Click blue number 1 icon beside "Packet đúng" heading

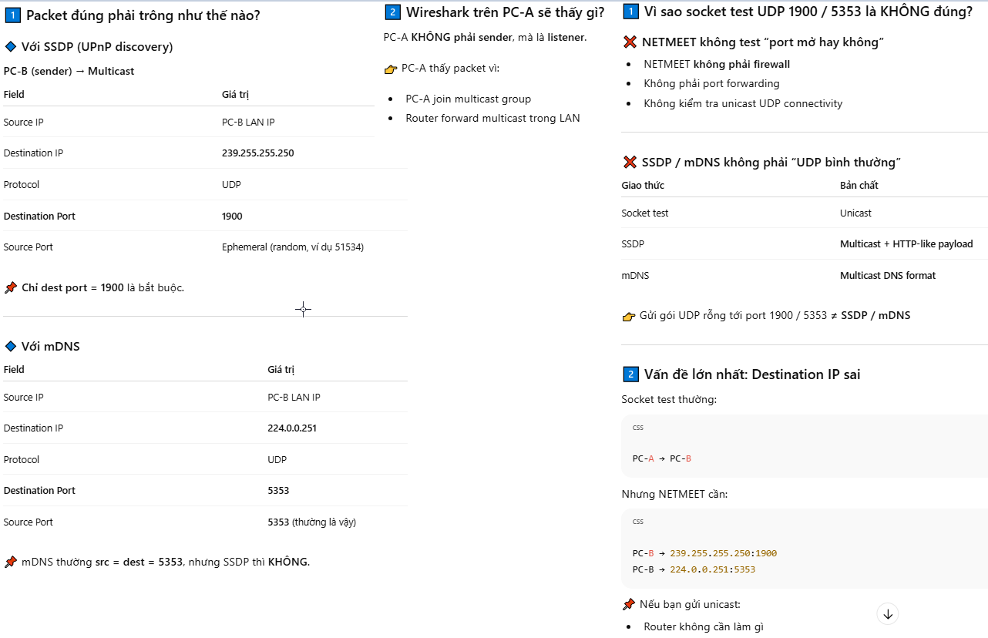tap(12, 15)
